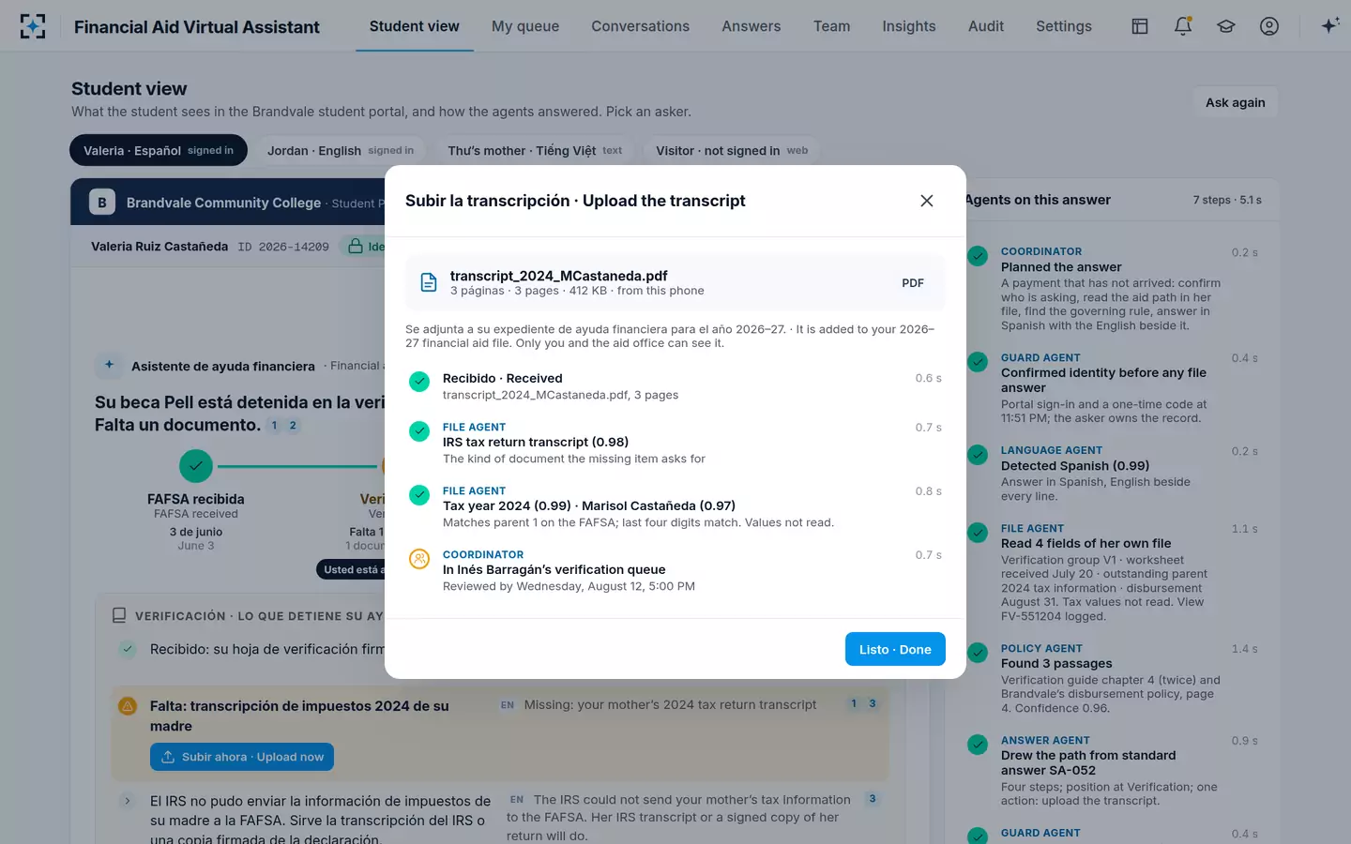Click the upload icon on Subir ahora
This screenshot has height=844, width=1351.
[168, 757]
